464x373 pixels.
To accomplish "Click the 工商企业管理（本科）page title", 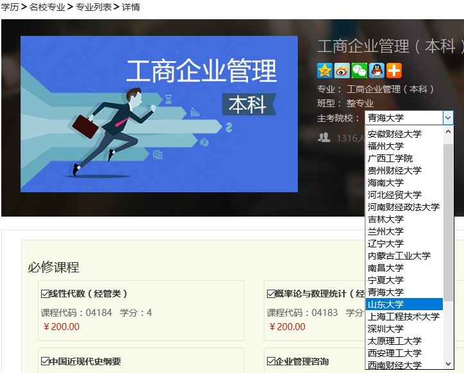I will (x=390, y=46).
